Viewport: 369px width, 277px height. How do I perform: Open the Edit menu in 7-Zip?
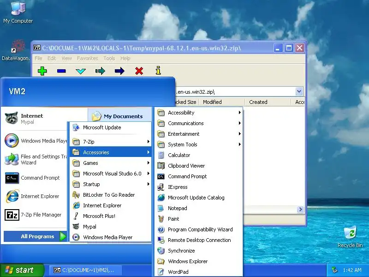coord(52,58)
